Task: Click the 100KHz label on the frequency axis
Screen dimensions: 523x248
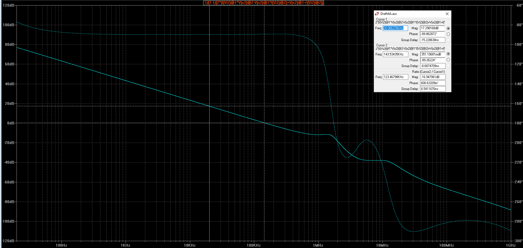Action: coord(254,245)
